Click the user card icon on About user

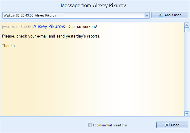click(161, 15)
